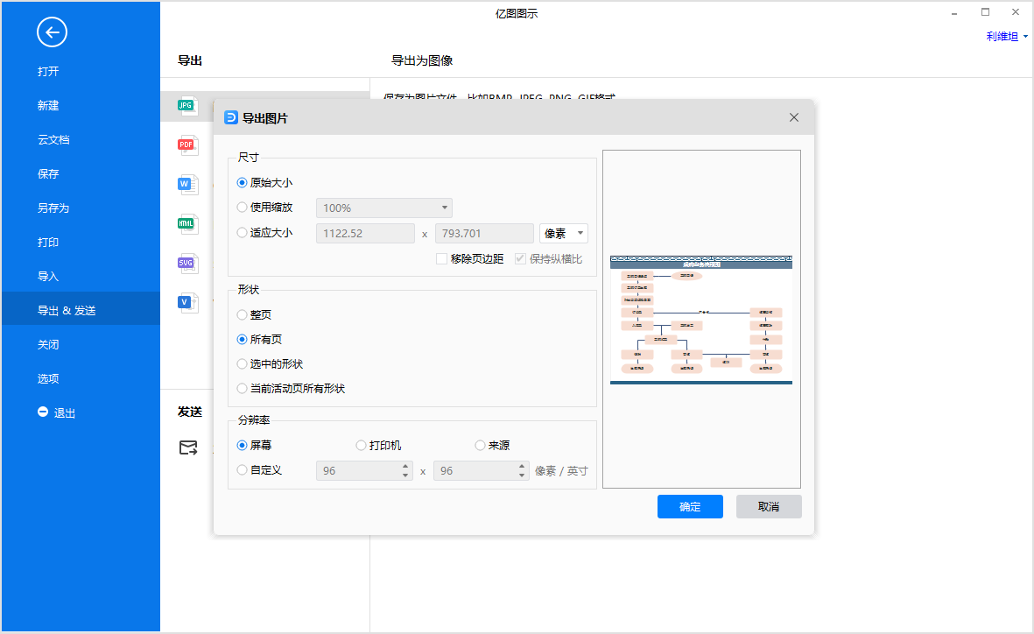Select the SVG export format icon
The width and height of the screenshot is (1034, 634).
(x=187, y=264)
